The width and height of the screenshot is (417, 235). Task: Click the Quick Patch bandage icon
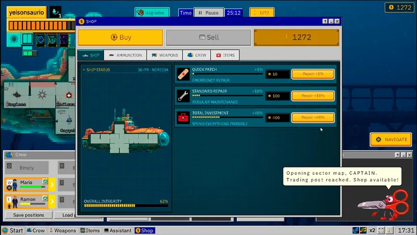pos(183,74)
